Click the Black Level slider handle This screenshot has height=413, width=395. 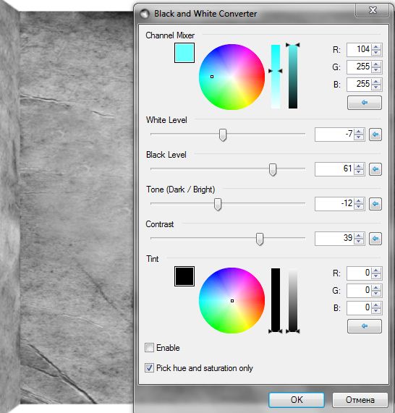click(x=273, y=169)
